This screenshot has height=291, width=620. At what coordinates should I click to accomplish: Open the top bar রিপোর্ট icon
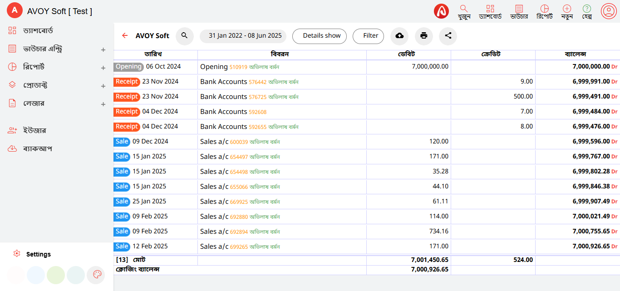click(545, 11)
